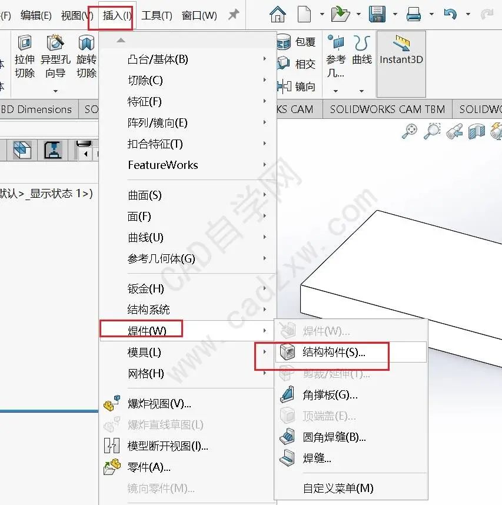Open the CAM machine manager tab icon
The image size is (502, 505).
point(53,150)
